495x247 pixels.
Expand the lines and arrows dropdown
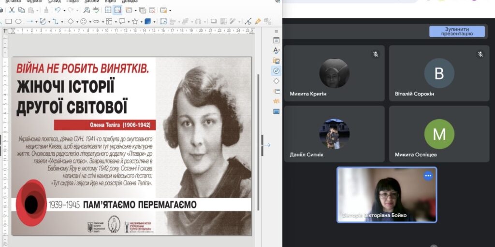tap(36, 21)
